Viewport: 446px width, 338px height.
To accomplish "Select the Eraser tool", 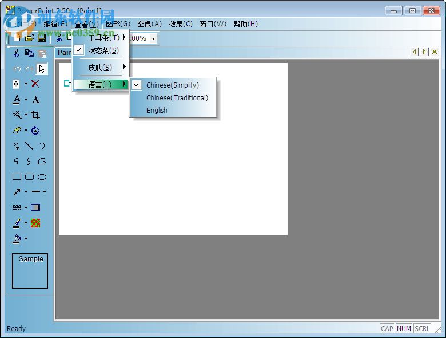I will 17,130.
